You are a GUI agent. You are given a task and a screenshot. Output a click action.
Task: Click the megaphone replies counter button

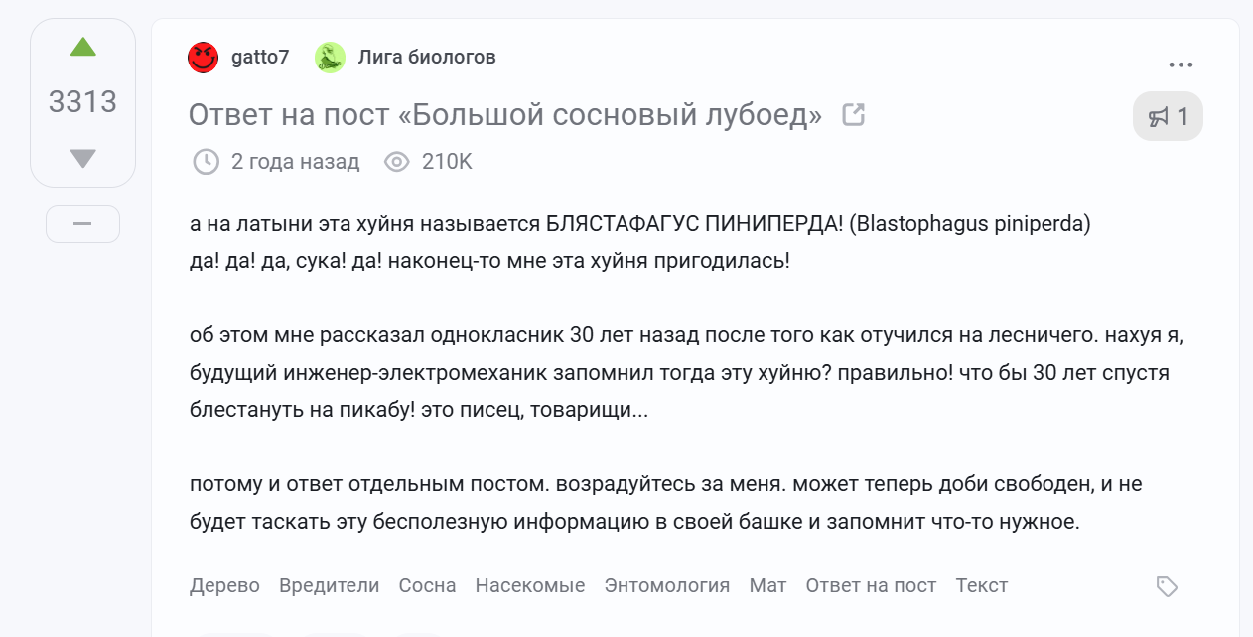(x=1168, y=117)
